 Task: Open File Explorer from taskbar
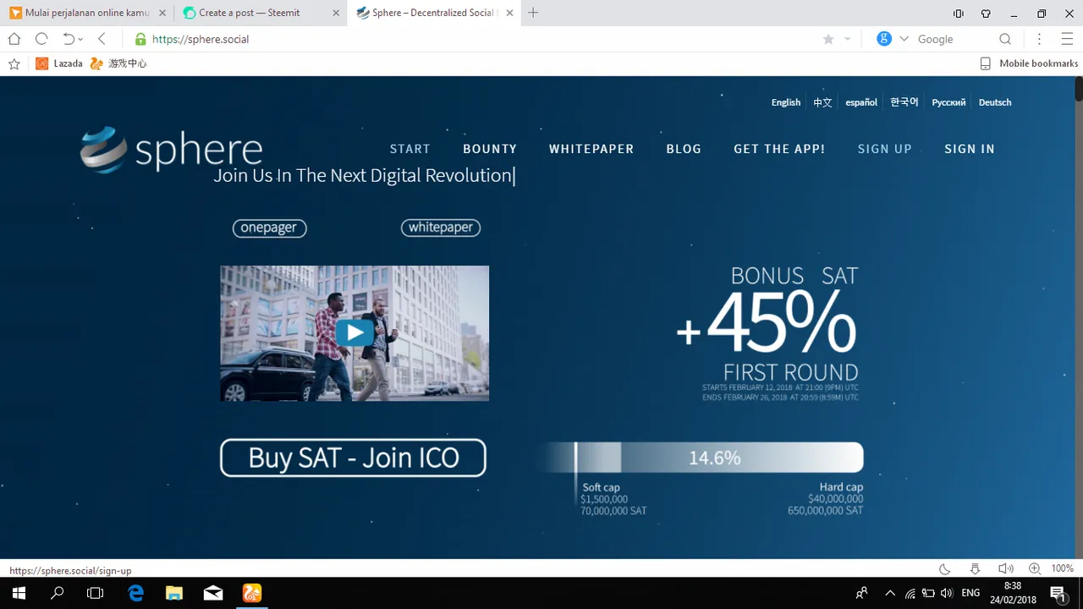click(x=174, y=593)
